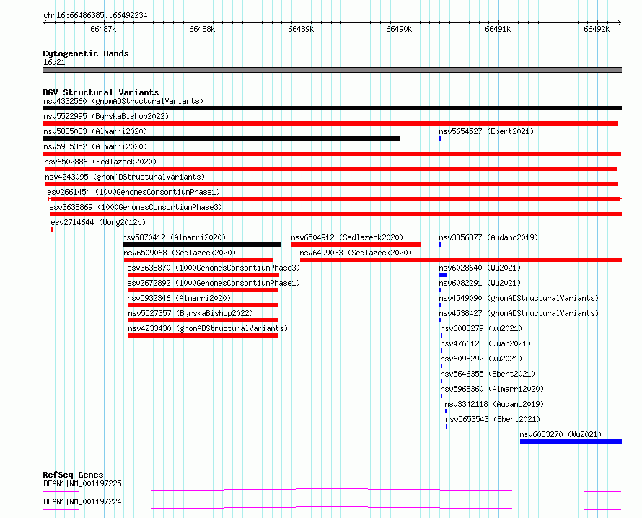Click the nsv6504912 Sedlazeck2020 label
The height and width of the screenshot is (518, 642).
347,237
